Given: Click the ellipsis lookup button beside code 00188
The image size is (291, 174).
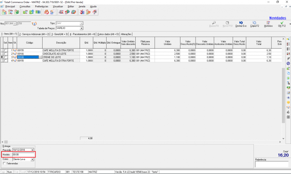Looking at the screenshot, I should 40,57.
